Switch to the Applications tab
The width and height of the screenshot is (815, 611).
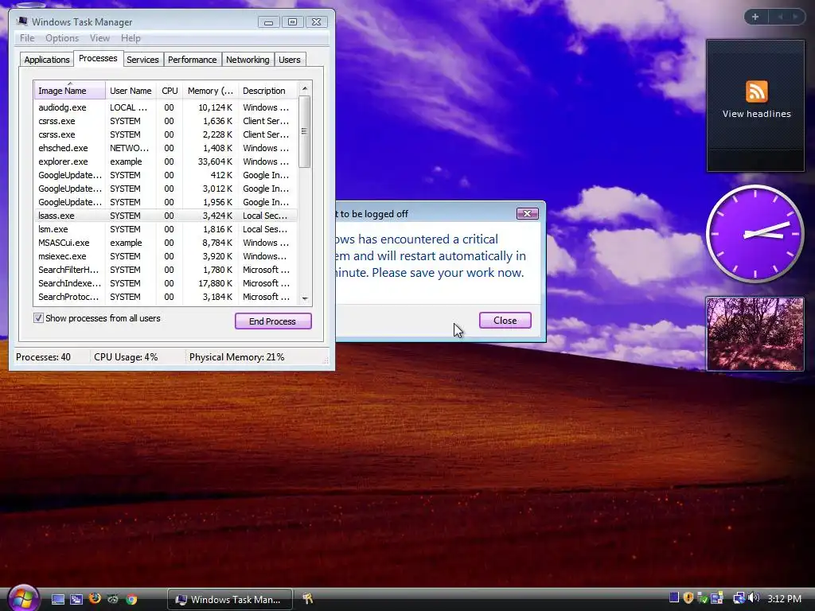click(47, 60)
